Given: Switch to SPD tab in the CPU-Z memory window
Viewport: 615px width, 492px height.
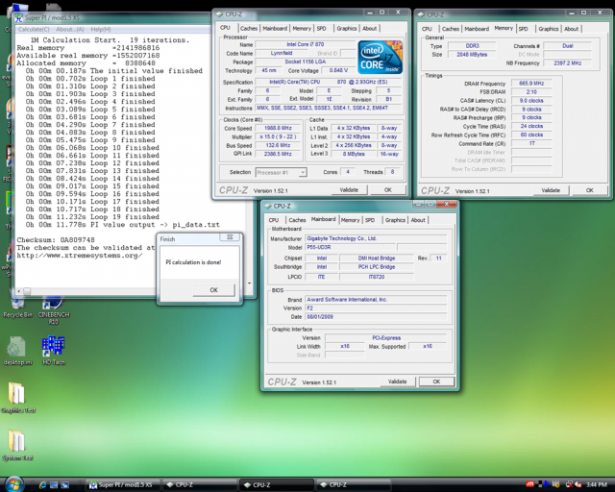Looking at the screenshot, I should [523, 29].
